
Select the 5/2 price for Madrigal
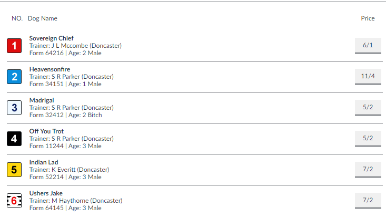tap(368, 107)
